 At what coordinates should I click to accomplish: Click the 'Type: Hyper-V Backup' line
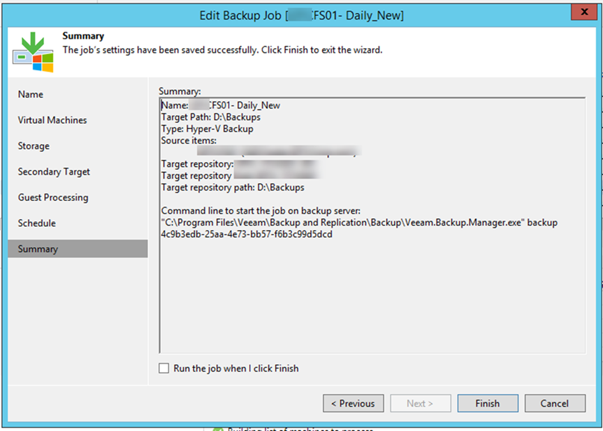[x=207, y=129]
